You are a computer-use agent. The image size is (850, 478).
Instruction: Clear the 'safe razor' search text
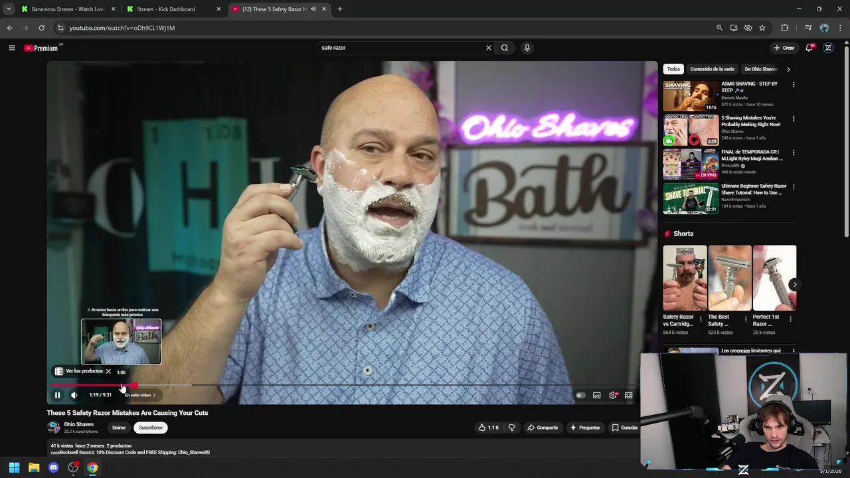(489, 48)
